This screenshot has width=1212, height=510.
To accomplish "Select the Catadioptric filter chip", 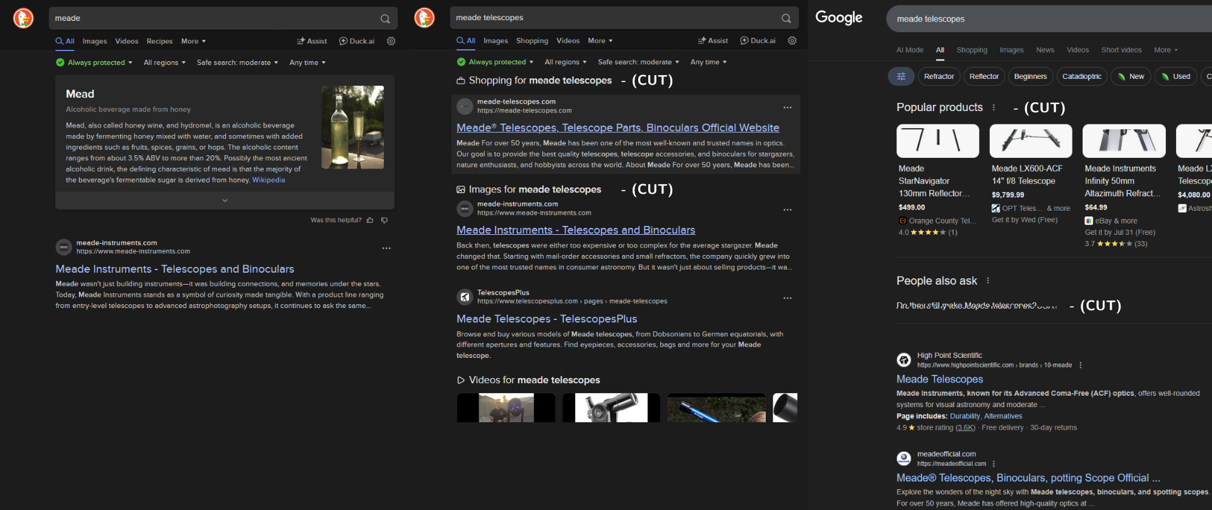I will point(1081,76).
